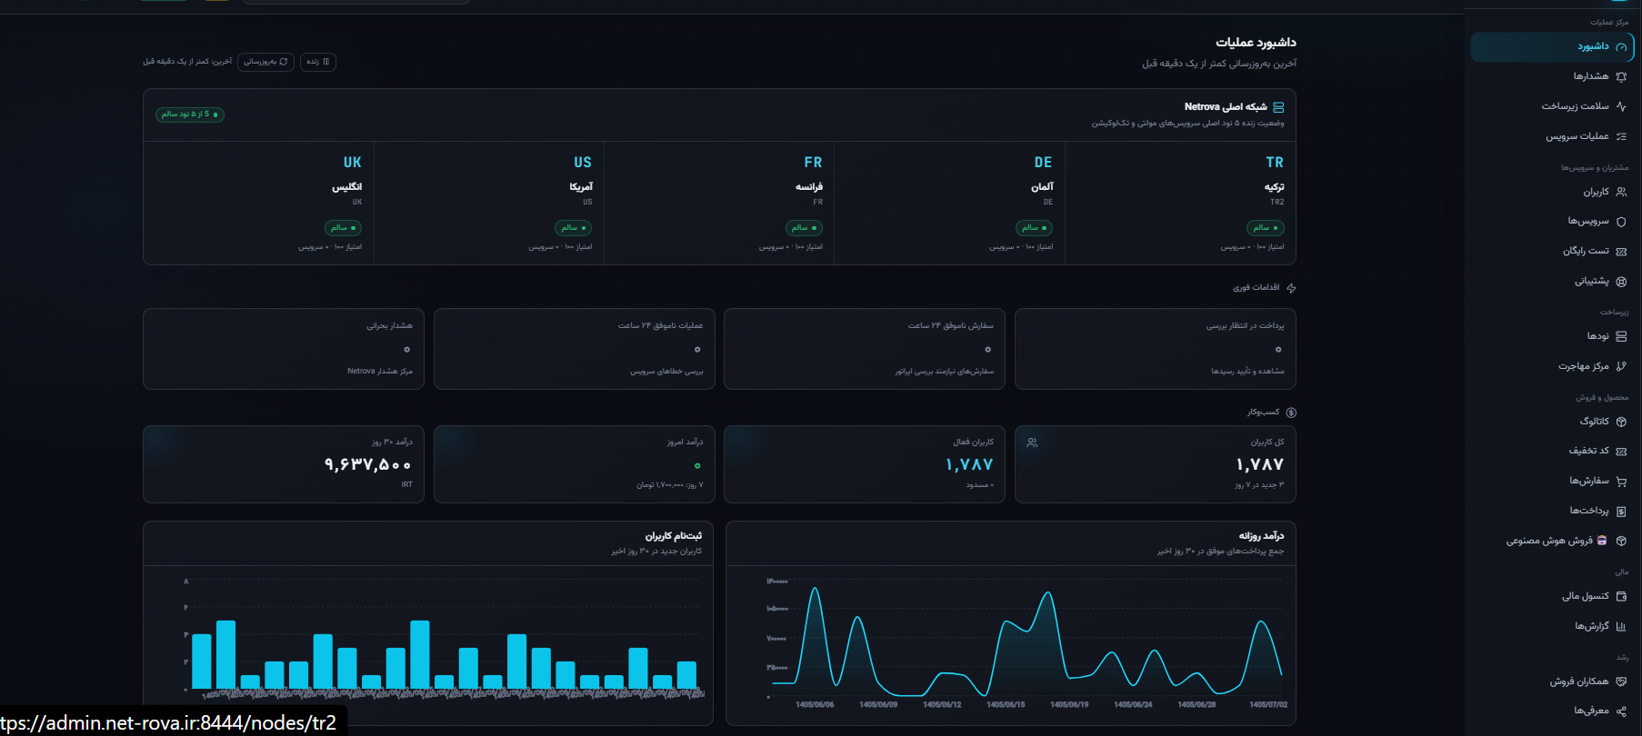Click the '5 از ۵ نود سالم' status badge
Screen dimensions: 1642x736
(189, 114)
